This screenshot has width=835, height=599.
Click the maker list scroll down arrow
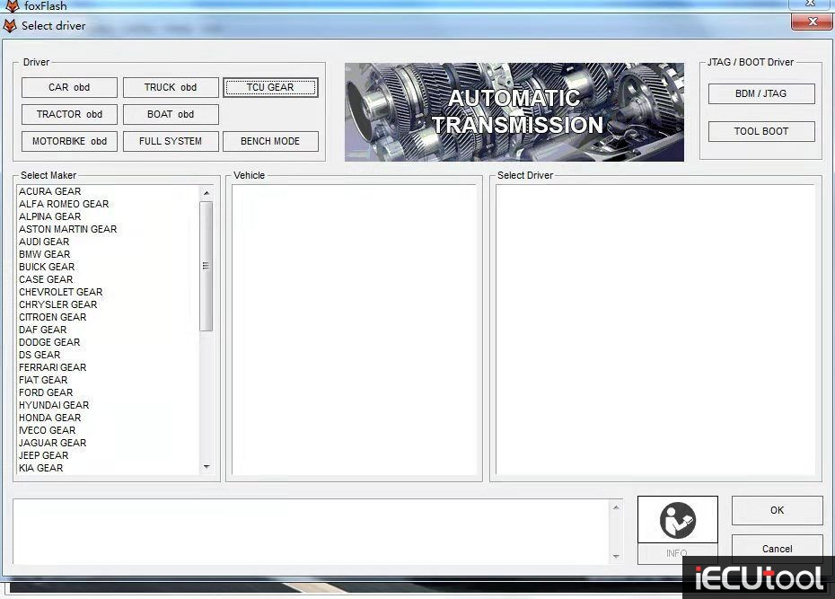tap(207, 467)
